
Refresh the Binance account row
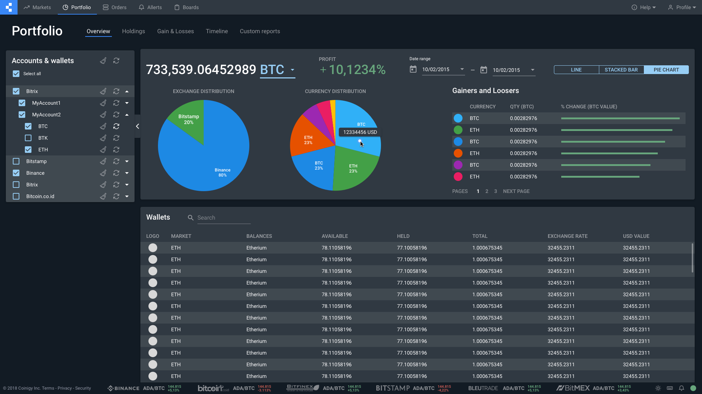116,173
